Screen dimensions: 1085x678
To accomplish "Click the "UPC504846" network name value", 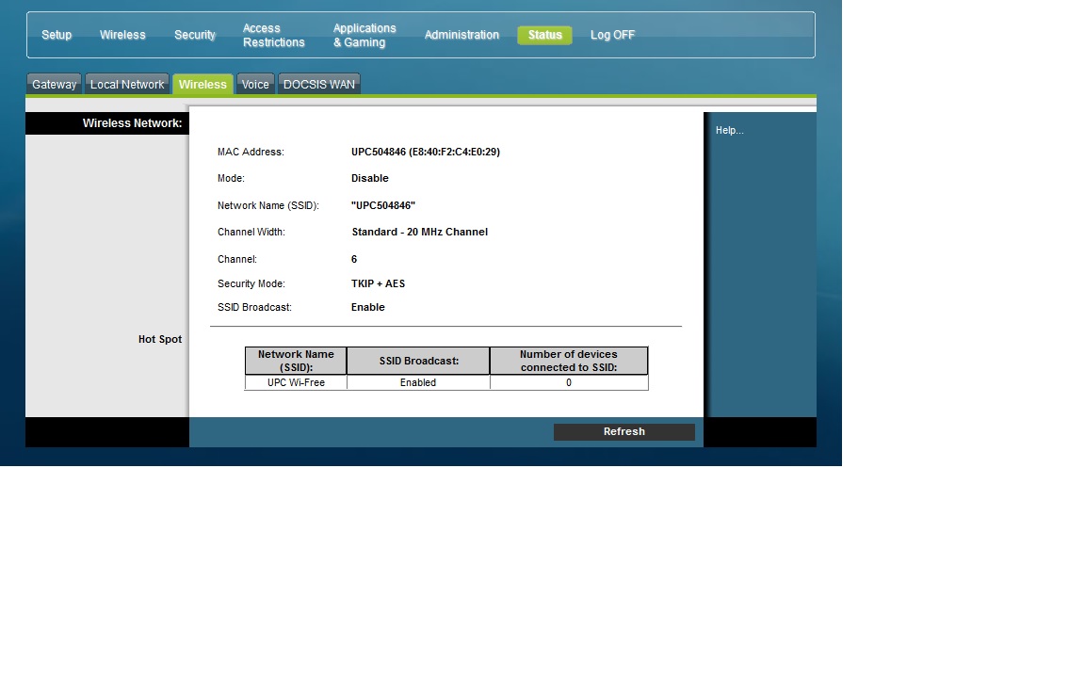I will (383, 205).
